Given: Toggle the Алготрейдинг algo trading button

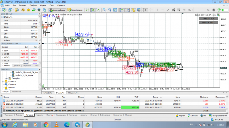Looking at the screenshot, I should (58, 10).
